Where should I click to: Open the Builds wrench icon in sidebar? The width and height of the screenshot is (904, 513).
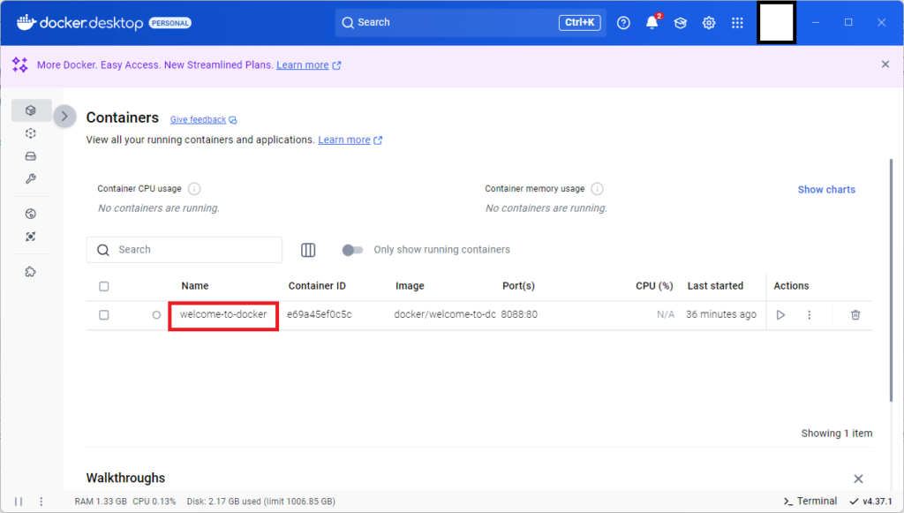[x=31, y=178]
